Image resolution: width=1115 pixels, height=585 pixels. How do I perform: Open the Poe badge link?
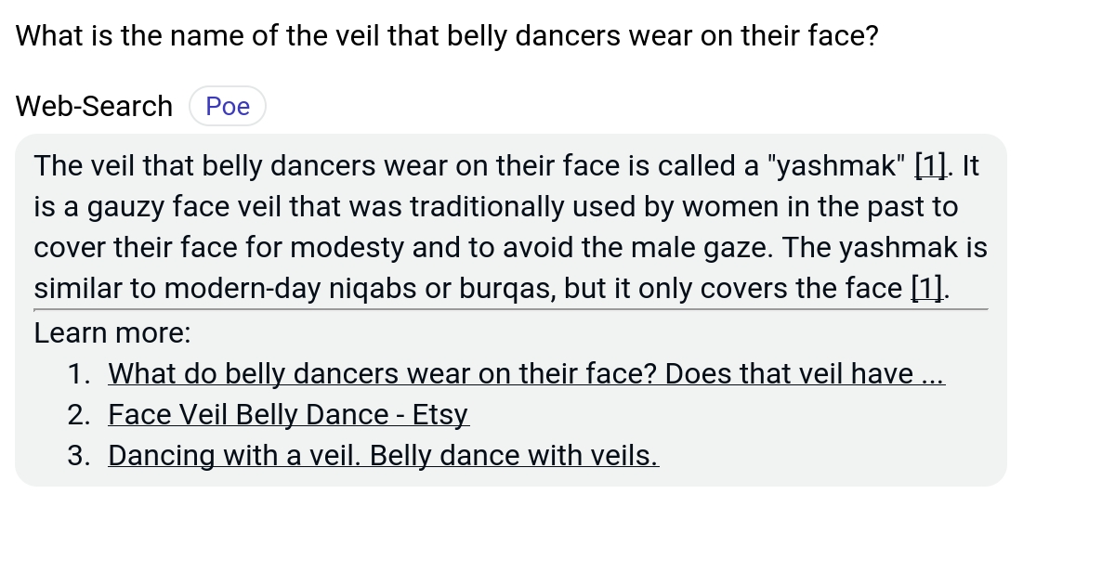pos(227,106)
